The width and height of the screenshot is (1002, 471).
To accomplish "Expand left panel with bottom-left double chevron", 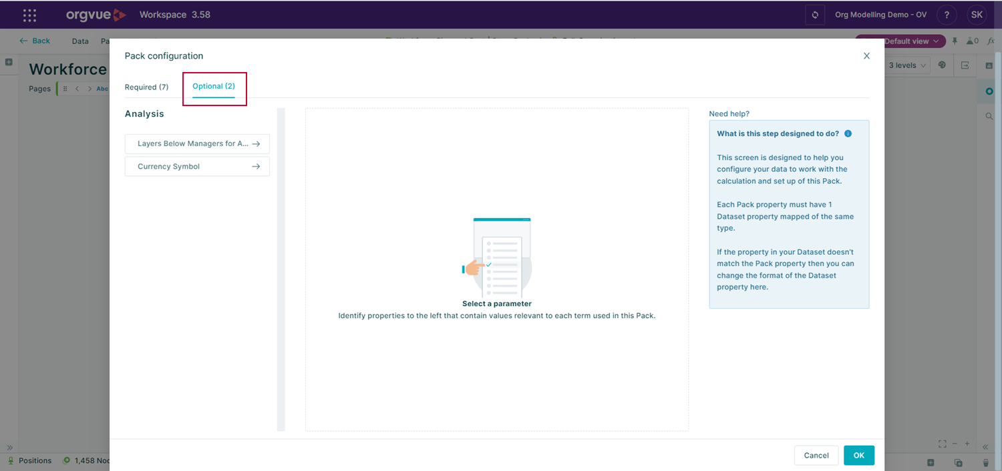I will tap(9, 448).
